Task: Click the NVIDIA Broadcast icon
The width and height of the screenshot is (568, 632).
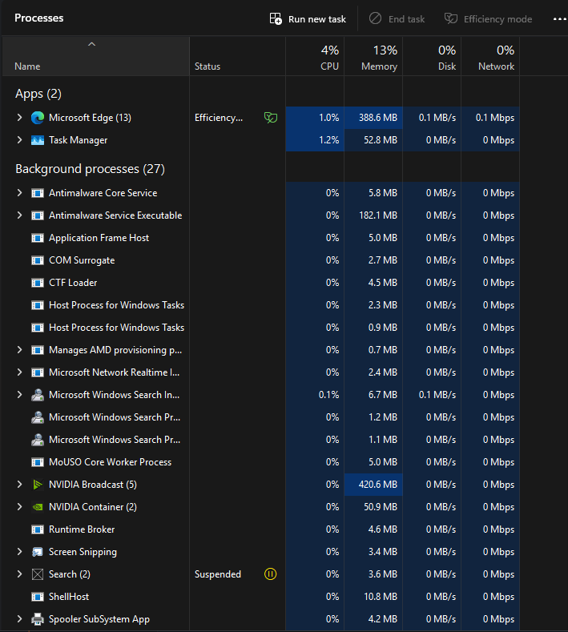Action: click(37, 485)
